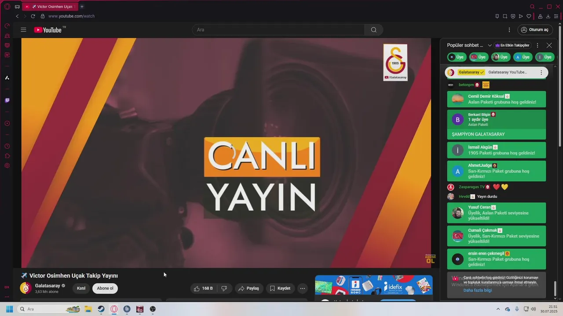Open Steam from the taskbar
Image resolution: width=563 pixels, height=316 pixels.
coord(101,309)
